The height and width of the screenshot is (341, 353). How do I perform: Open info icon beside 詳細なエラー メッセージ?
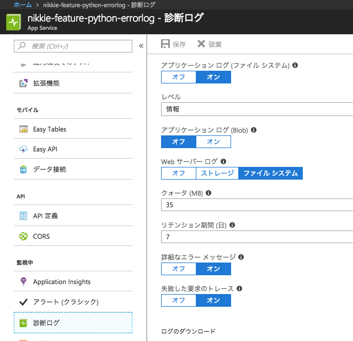241,257
